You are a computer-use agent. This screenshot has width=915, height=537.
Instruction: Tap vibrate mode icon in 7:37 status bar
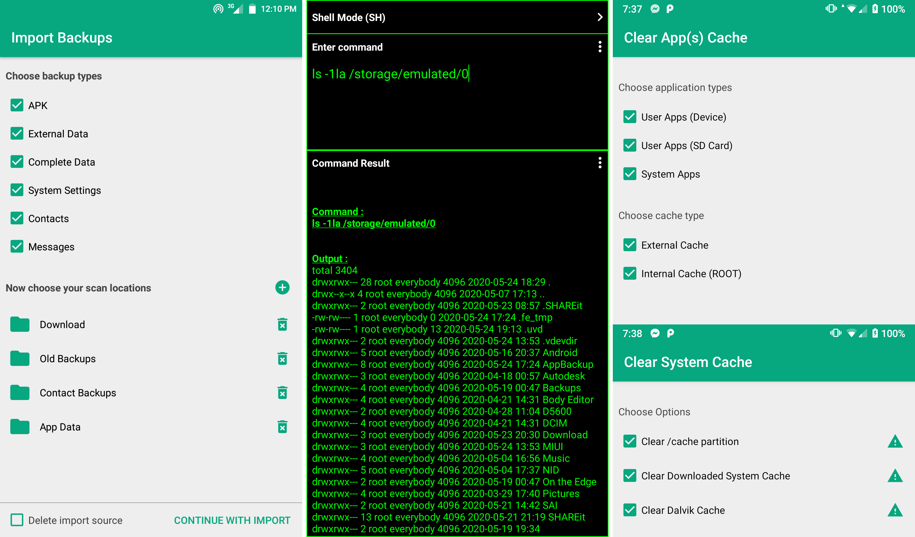point(831,8)
